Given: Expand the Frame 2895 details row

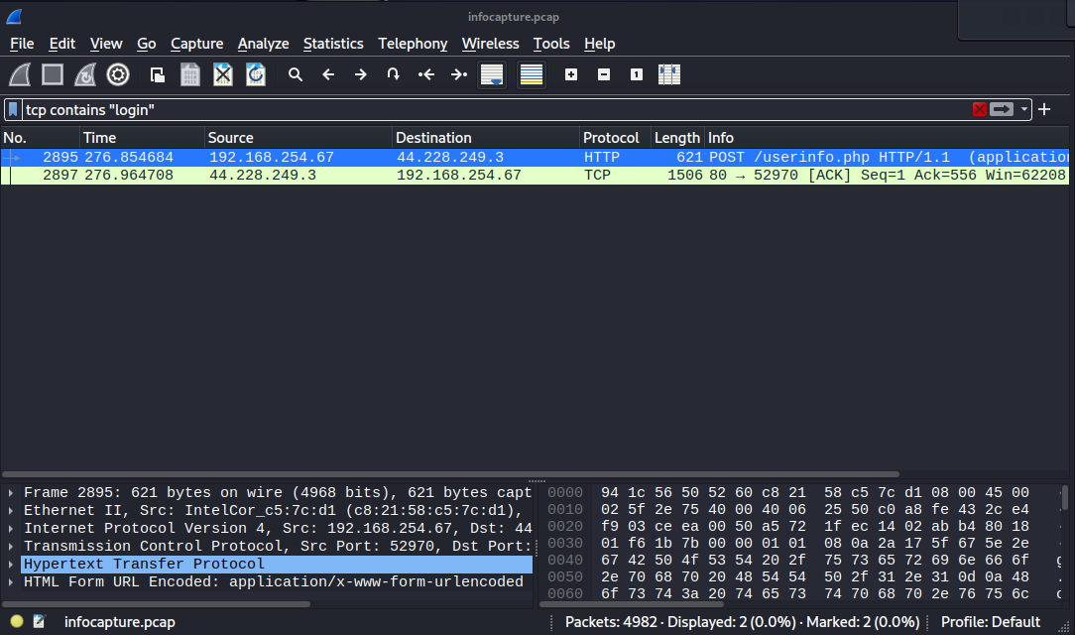Looking at the screenshot, I should [x=11, y=493].
